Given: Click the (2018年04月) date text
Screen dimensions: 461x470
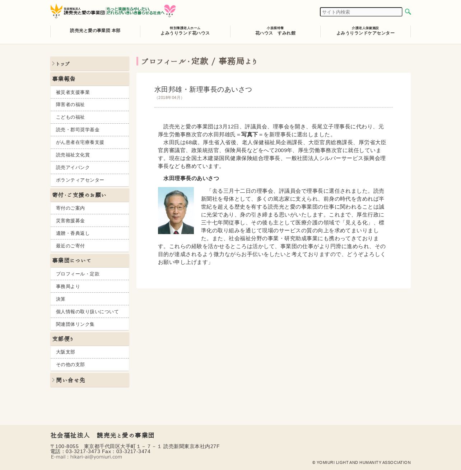Looking at the screenshot, I should tap(169, 98).
